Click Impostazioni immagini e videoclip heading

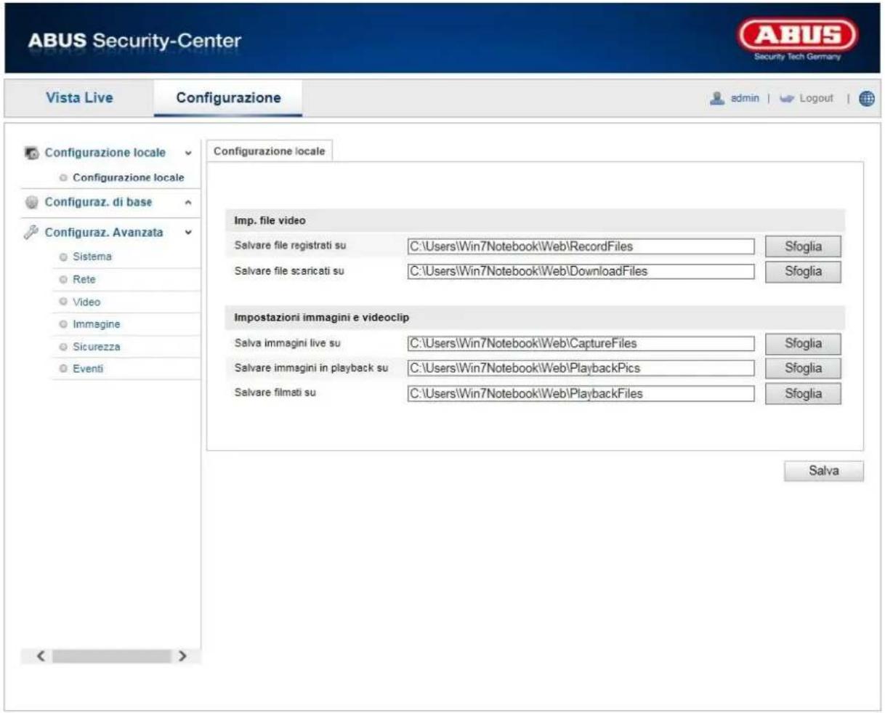coord(321,318)
